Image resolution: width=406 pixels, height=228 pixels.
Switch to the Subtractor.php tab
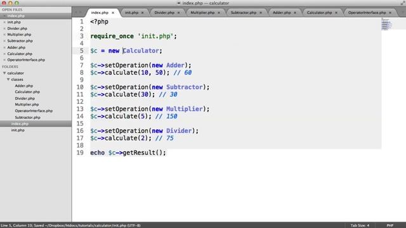coord(244,13)
